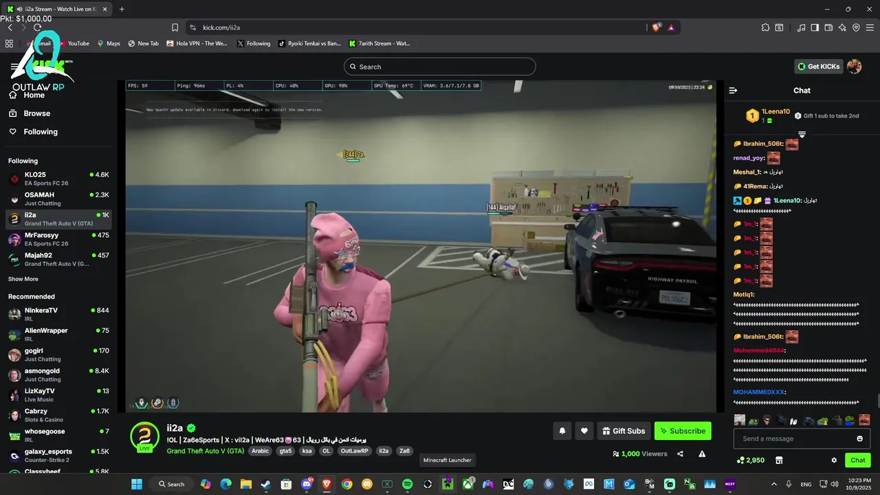
Task: Click the green Subscribe button
Action: [683, 431]
